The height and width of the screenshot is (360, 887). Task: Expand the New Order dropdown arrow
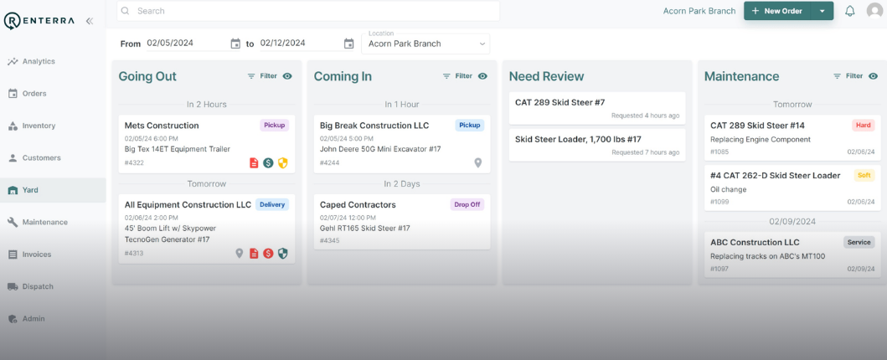(822, 11)
